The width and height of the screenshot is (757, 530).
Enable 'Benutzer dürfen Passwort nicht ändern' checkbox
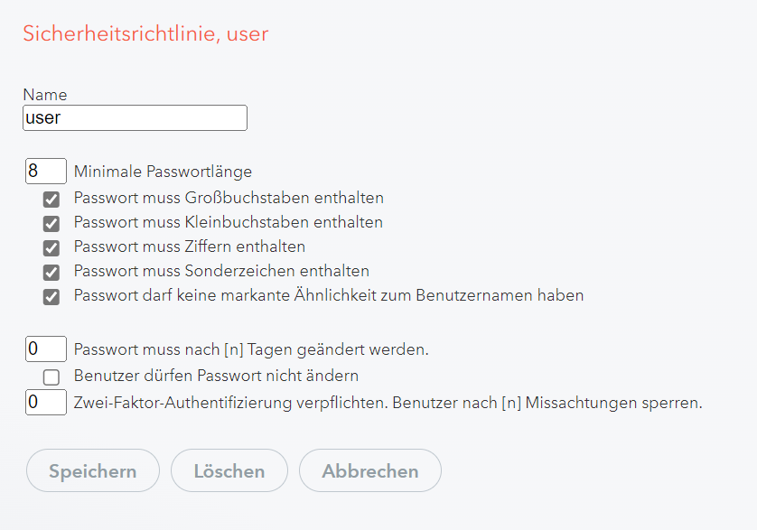click(x=51, y=377)
